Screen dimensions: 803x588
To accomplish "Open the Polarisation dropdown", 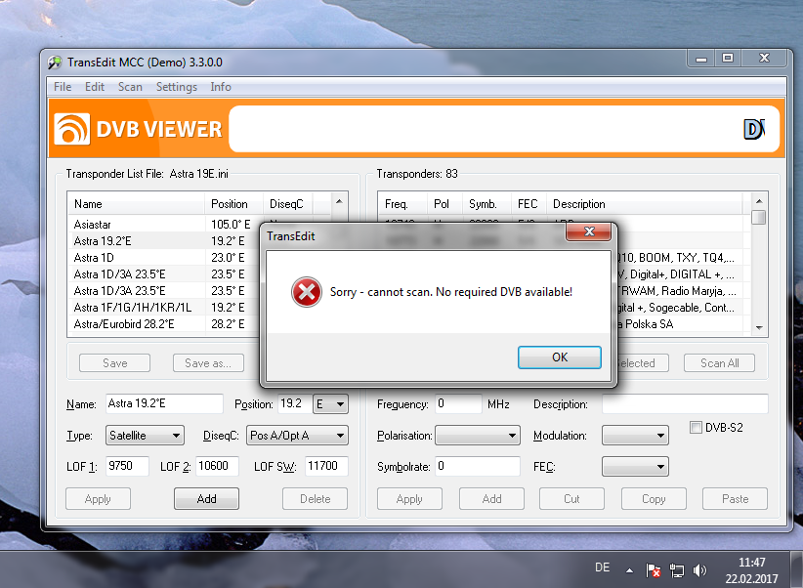I will coord(478,436).
